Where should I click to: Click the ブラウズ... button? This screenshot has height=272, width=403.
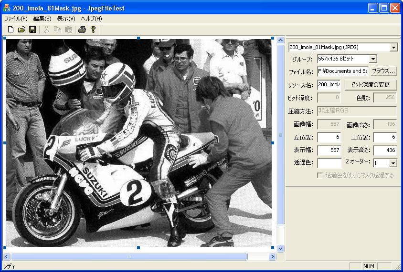pos(383,71)
